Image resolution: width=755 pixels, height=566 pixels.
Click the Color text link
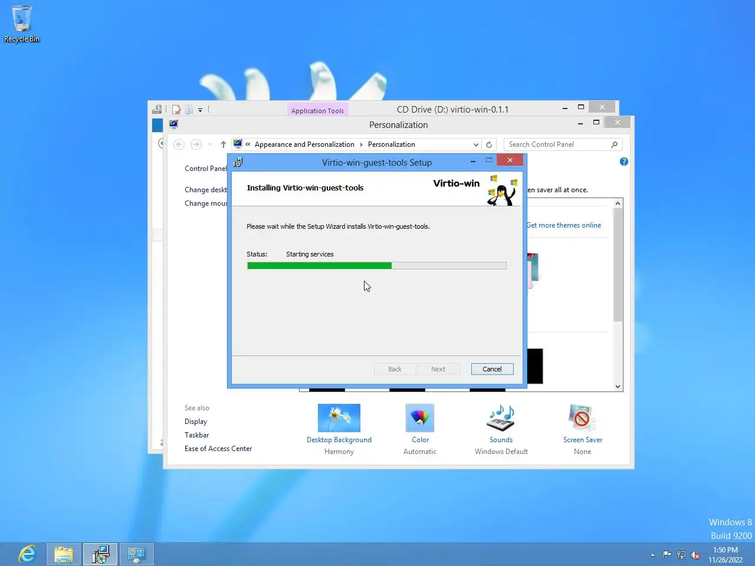point(420,440)
